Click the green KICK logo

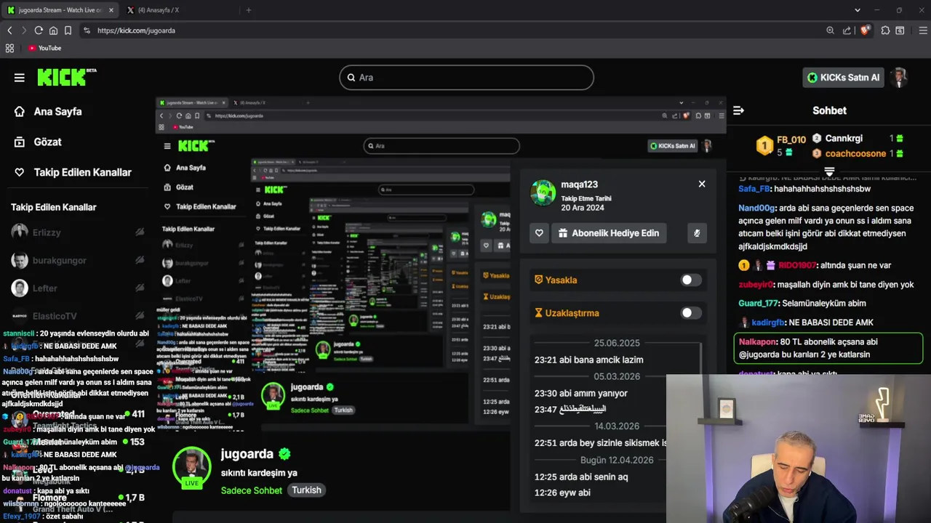66,77
